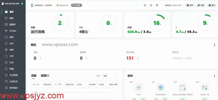The width and height of the screenshot is (218, 100).
Task: Switch to the 流量 traffic tab
Action: tap(34, 76)
